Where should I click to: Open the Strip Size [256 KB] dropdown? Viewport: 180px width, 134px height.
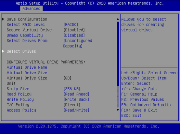(x=72, y=89)
